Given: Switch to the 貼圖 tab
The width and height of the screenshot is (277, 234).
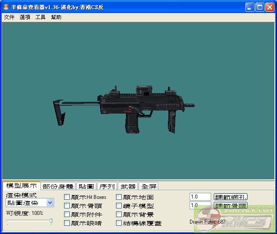Looking at the screenshot, I should tap(87, 186).
